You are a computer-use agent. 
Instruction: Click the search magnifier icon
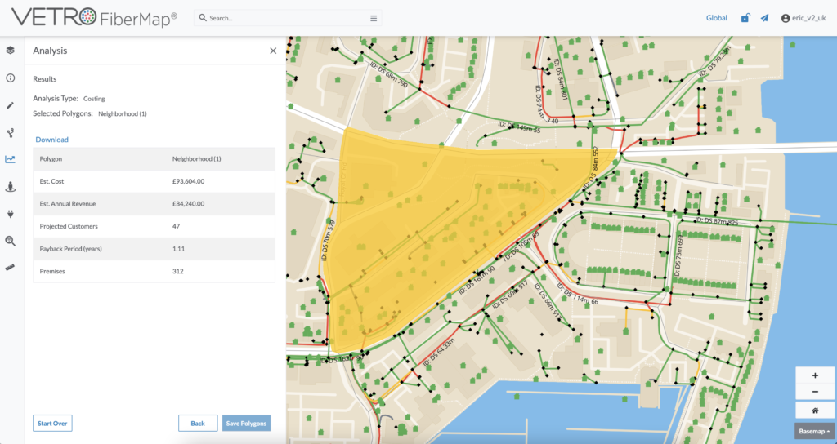pos(203,18)
